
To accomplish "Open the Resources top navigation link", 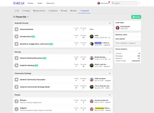I will 50,3.
